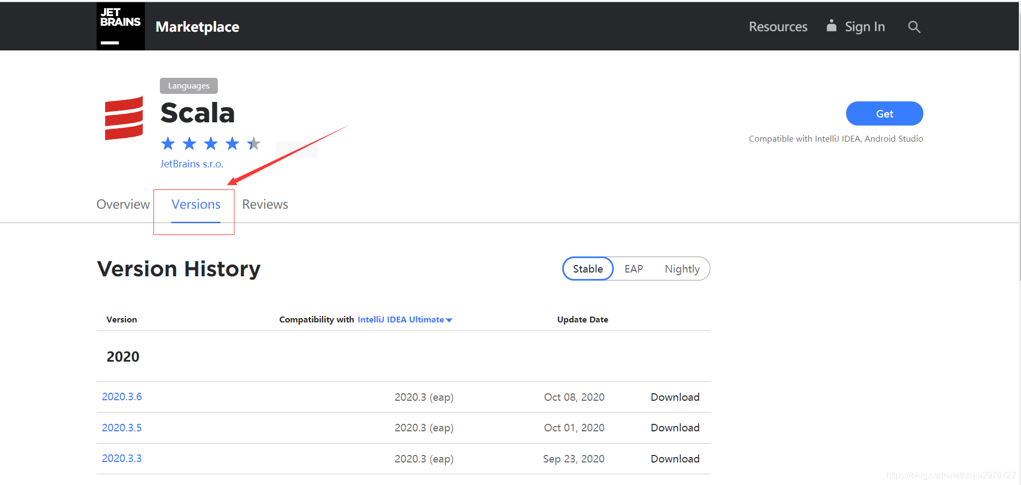Click the first rating star
The image size is (1021, 485).
168,143
